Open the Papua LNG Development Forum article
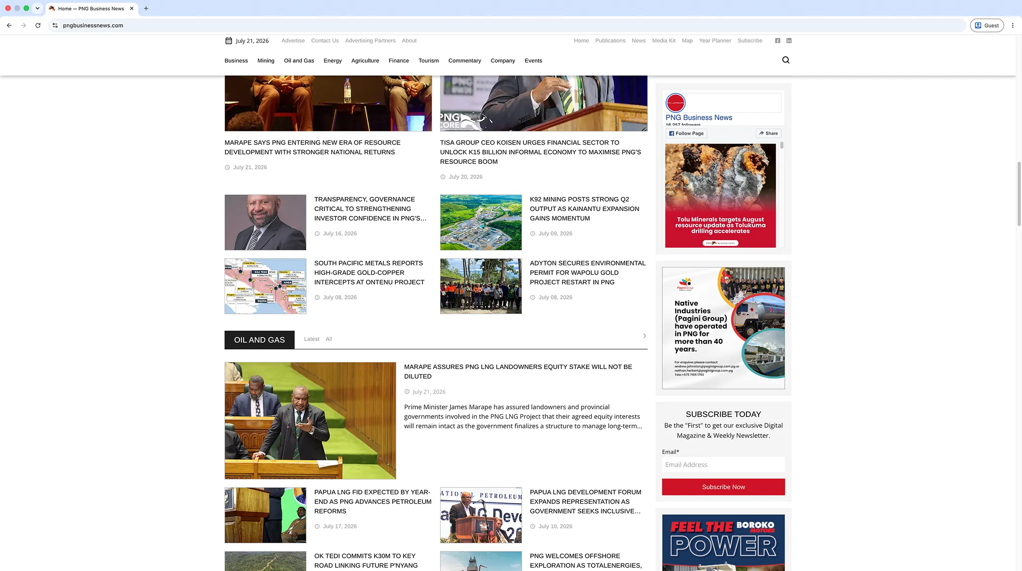The width and height of the screenshot is (1022, 571). pos(585,501)
